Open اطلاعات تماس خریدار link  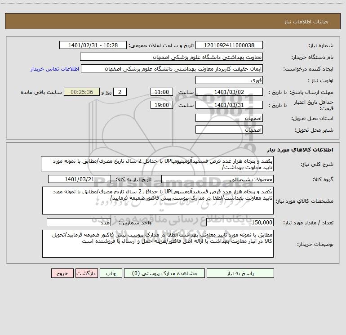(55, 69)
